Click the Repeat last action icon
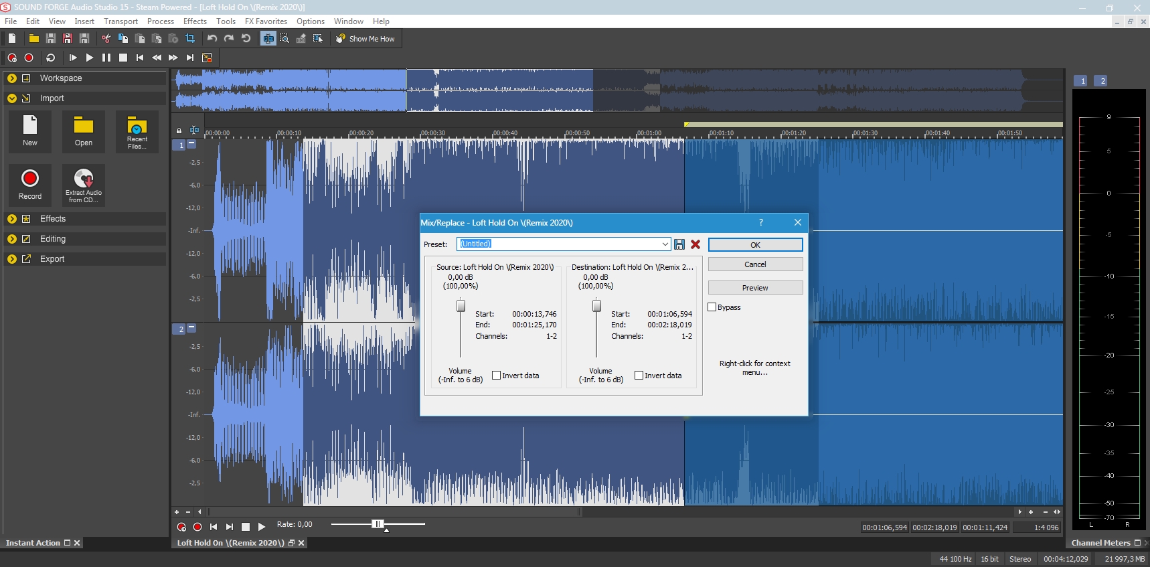This screenshot has width=1150, height=567. pyautogui.click(x=246, y=39)
